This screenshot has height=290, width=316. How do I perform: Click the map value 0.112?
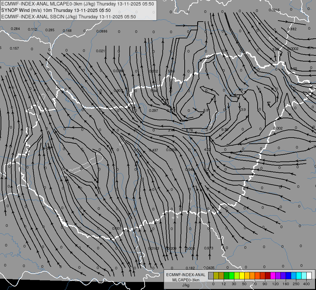coord(33,29)
